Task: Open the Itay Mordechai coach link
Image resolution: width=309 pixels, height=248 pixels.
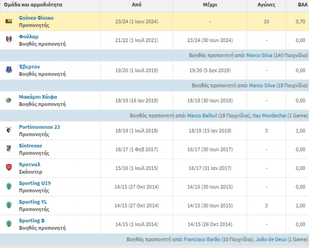Action: [269, 116]
